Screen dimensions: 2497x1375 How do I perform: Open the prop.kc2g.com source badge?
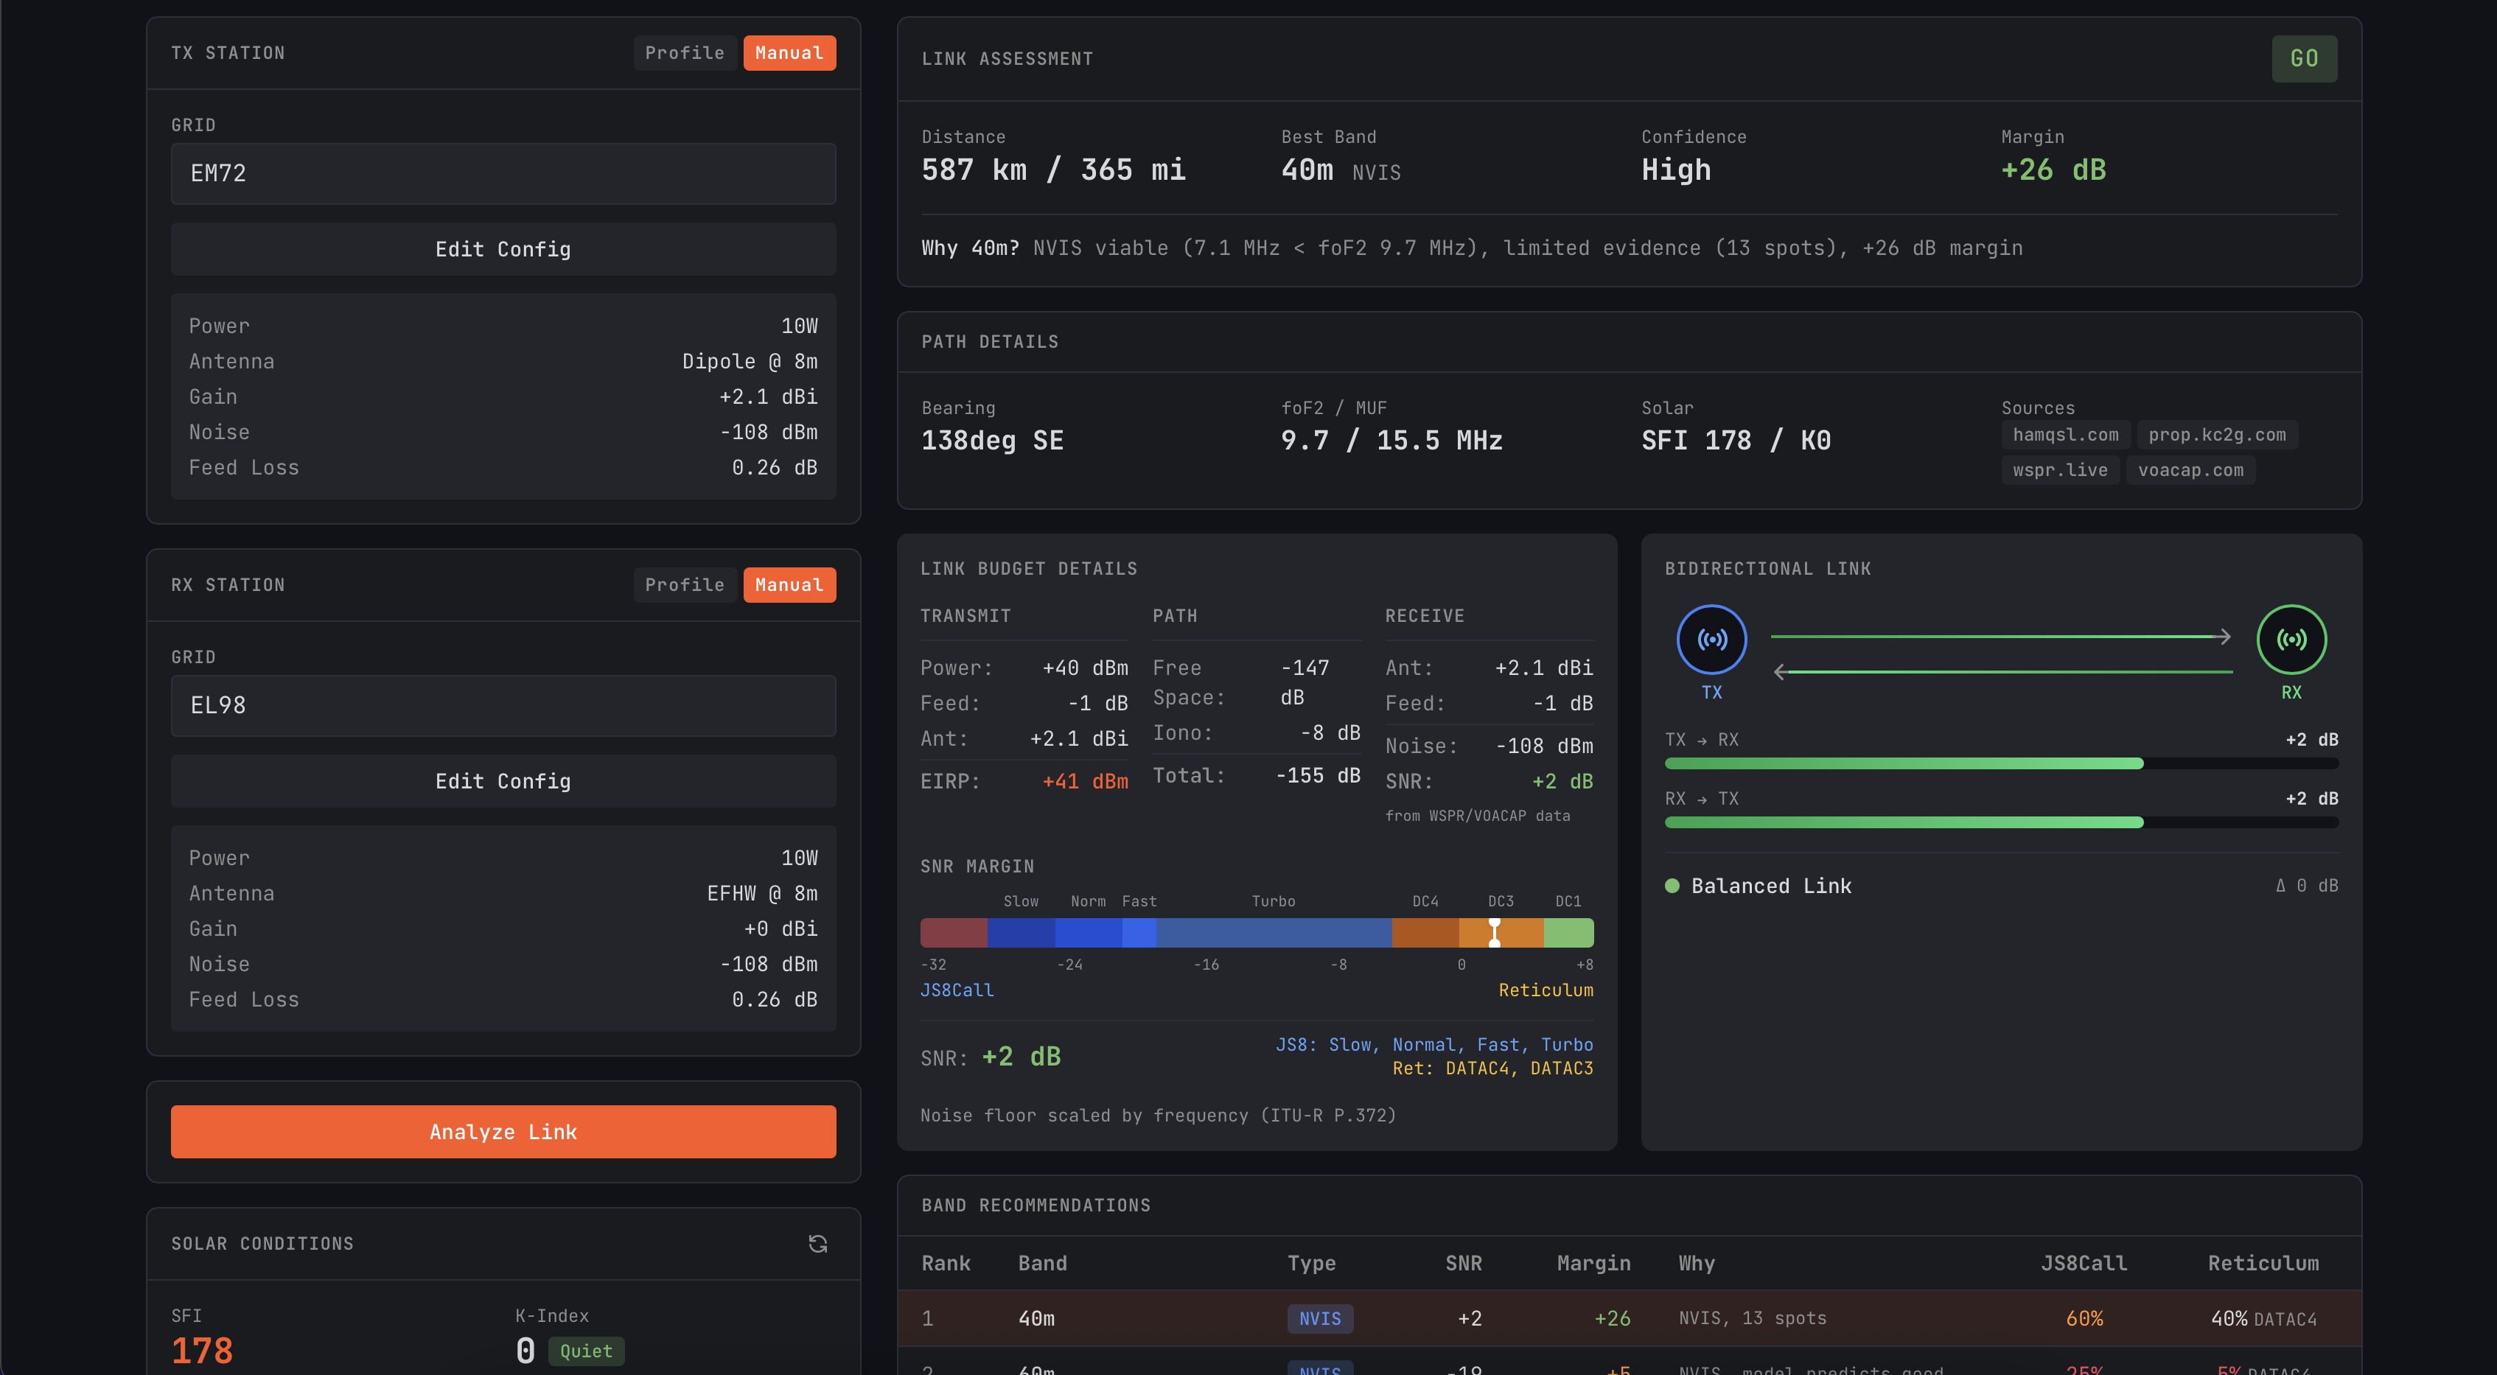pos(2217,434)
